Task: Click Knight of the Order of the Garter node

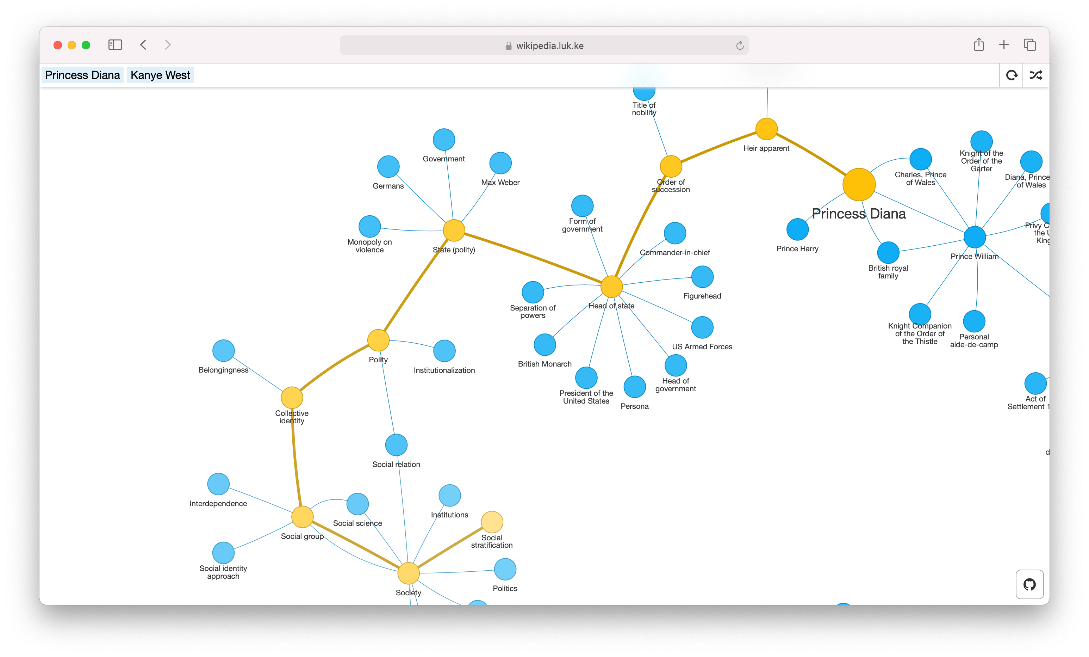Action: (x=981, y=142)
